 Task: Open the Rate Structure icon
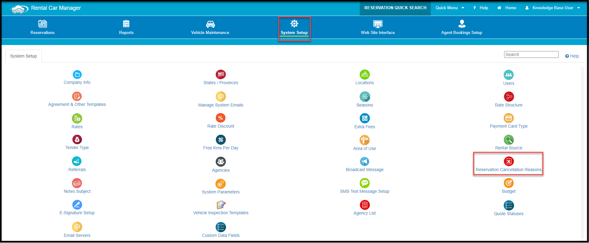(509, 97)
